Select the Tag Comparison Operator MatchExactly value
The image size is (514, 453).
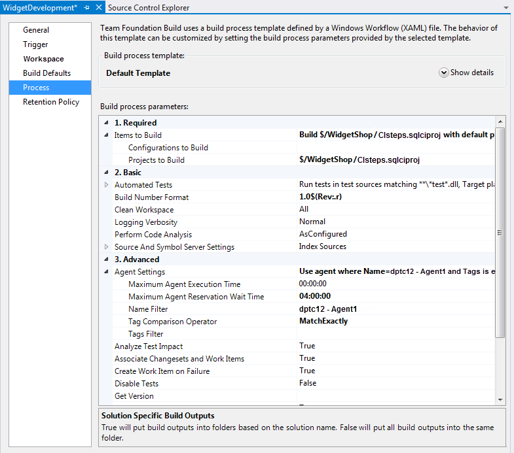coord(323,321)
